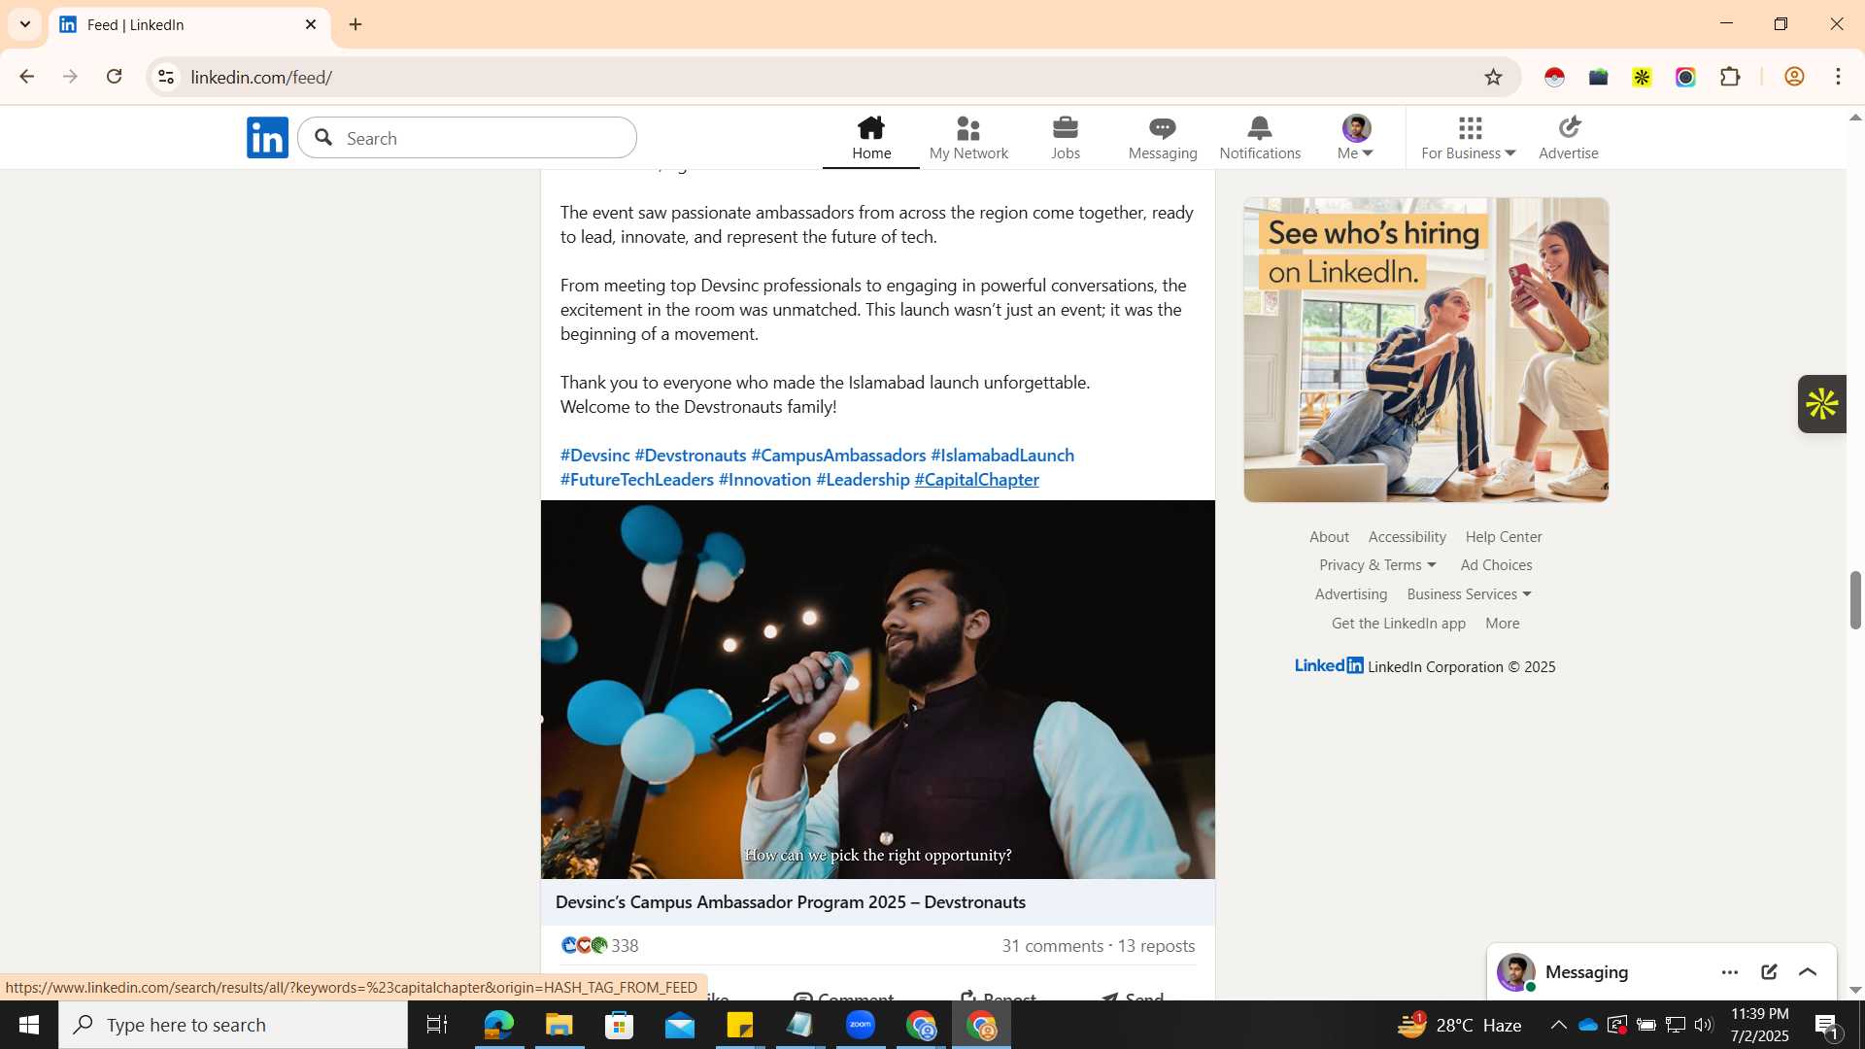Expand the Me profile menu
Screen dimensions: 1865x1049
tap(1356, 138)
